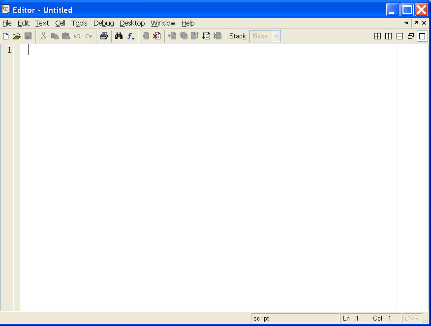Click the Step In debug icon
The width and height of the screenshot is (431, 326).
[x=184, y=36]
